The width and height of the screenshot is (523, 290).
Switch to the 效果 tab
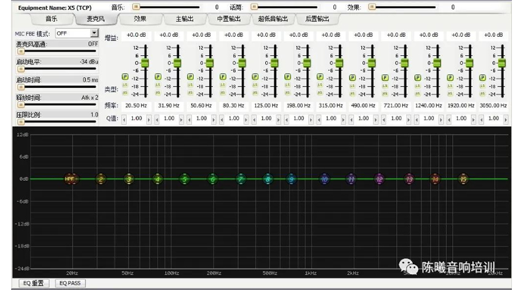pyautogui.click(x=140, y=19)
